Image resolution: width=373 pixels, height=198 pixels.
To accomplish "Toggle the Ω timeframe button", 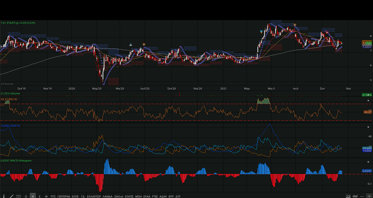I will click(26, 196).
